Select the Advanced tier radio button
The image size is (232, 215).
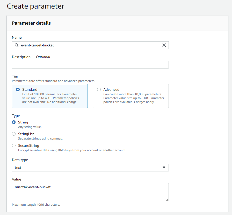coord(99,89)
